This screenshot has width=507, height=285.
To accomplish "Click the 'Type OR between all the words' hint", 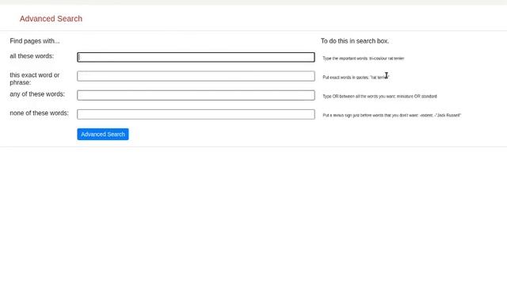I will tap(380, 97).
